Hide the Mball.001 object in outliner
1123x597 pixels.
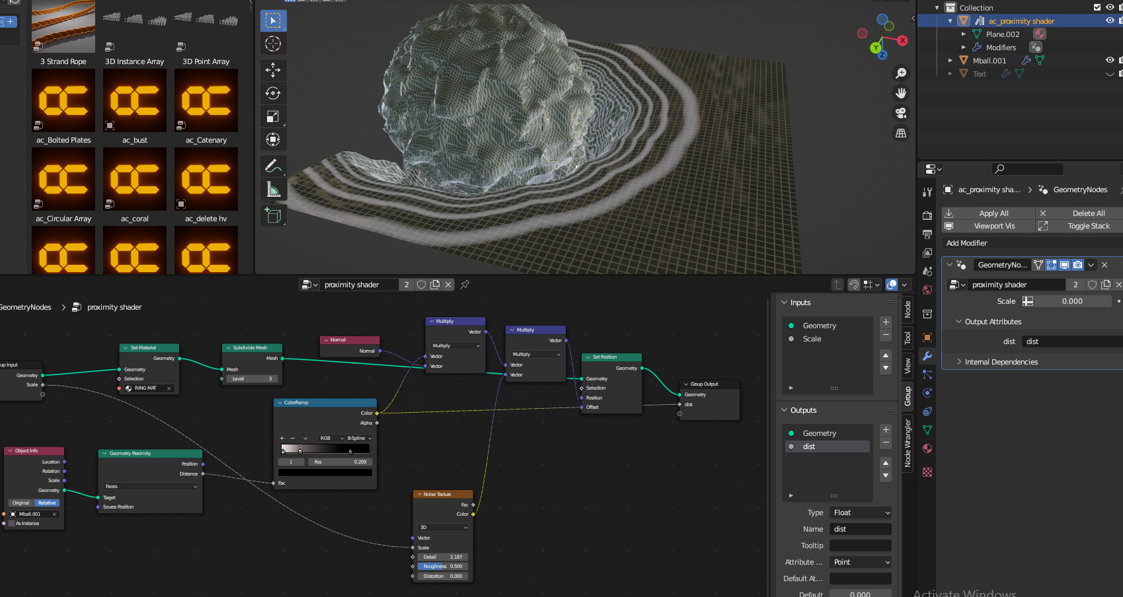pos(1110,60)
